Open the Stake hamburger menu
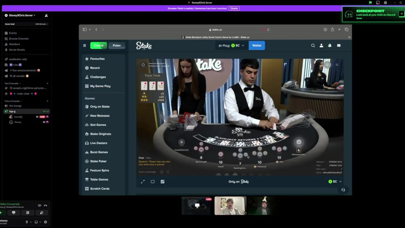 [84, 46]
